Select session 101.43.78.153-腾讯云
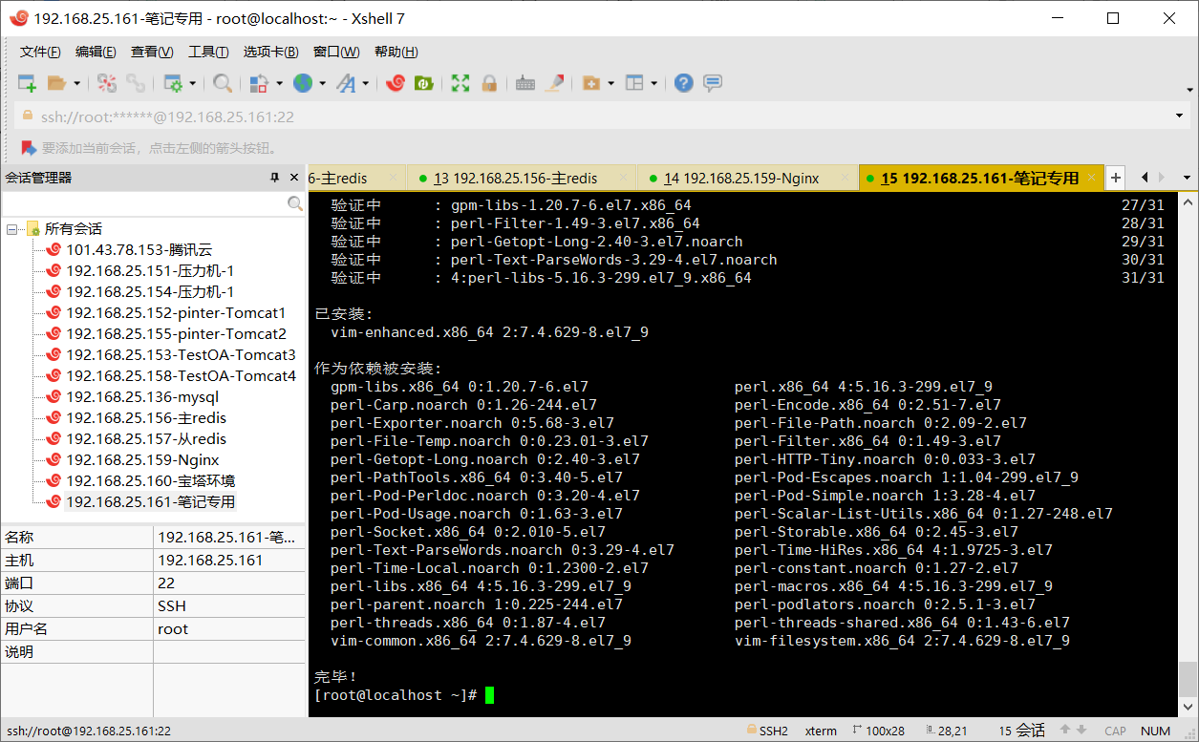The width and height of the screenshot is (1199, 742). point(139,250)
